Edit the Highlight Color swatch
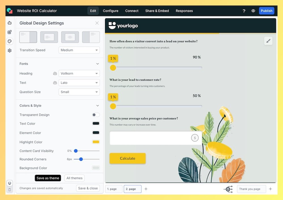Image resolution: width=283 pixels, height=200 pixels. [96, 142]
